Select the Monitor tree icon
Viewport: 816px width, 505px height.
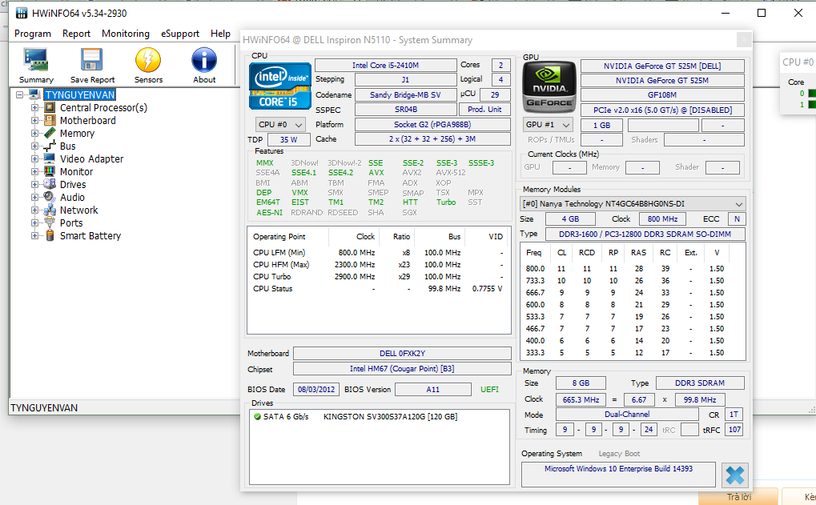point(50,171)
